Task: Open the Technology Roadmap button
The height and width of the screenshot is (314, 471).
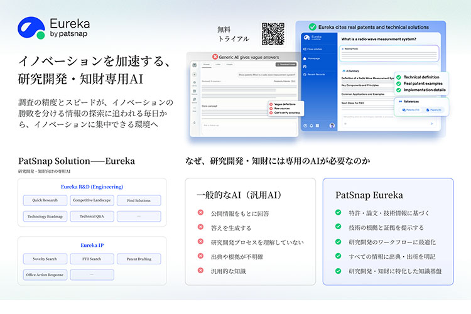Action: pyautogui.click(x=45, y=216)
